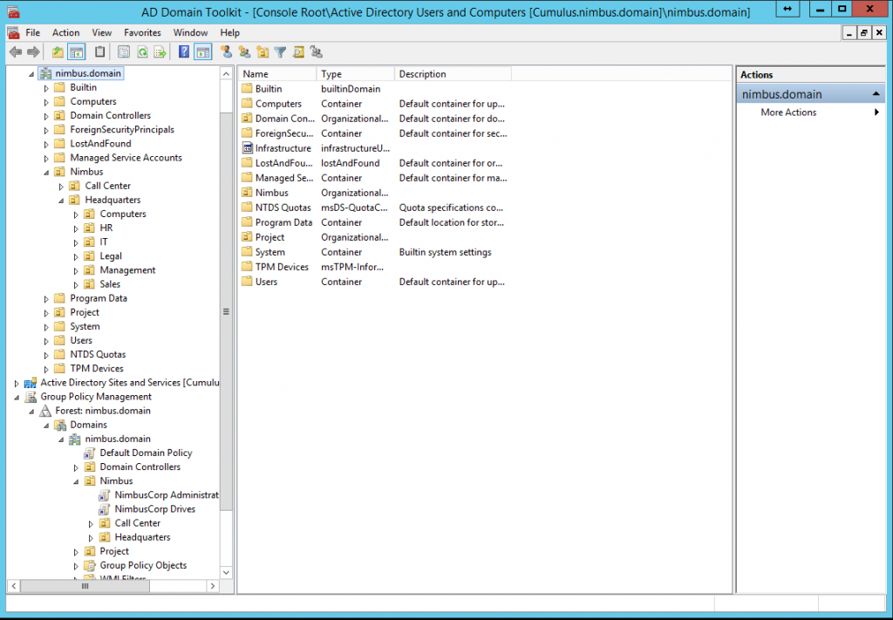Click the Default Domain Policy GPO icon
Image resolution: width=893 pixels, height=620 pixels.
(x=90, y=453)
